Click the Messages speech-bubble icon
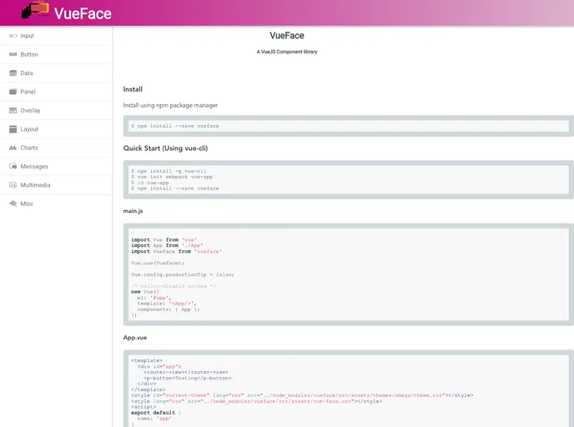574x427 pixels. 13,166
